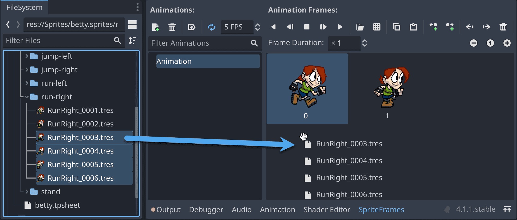Zoom in frame thumbnails
The width and height of the screenshot is (517, 220).
[507, 43]
